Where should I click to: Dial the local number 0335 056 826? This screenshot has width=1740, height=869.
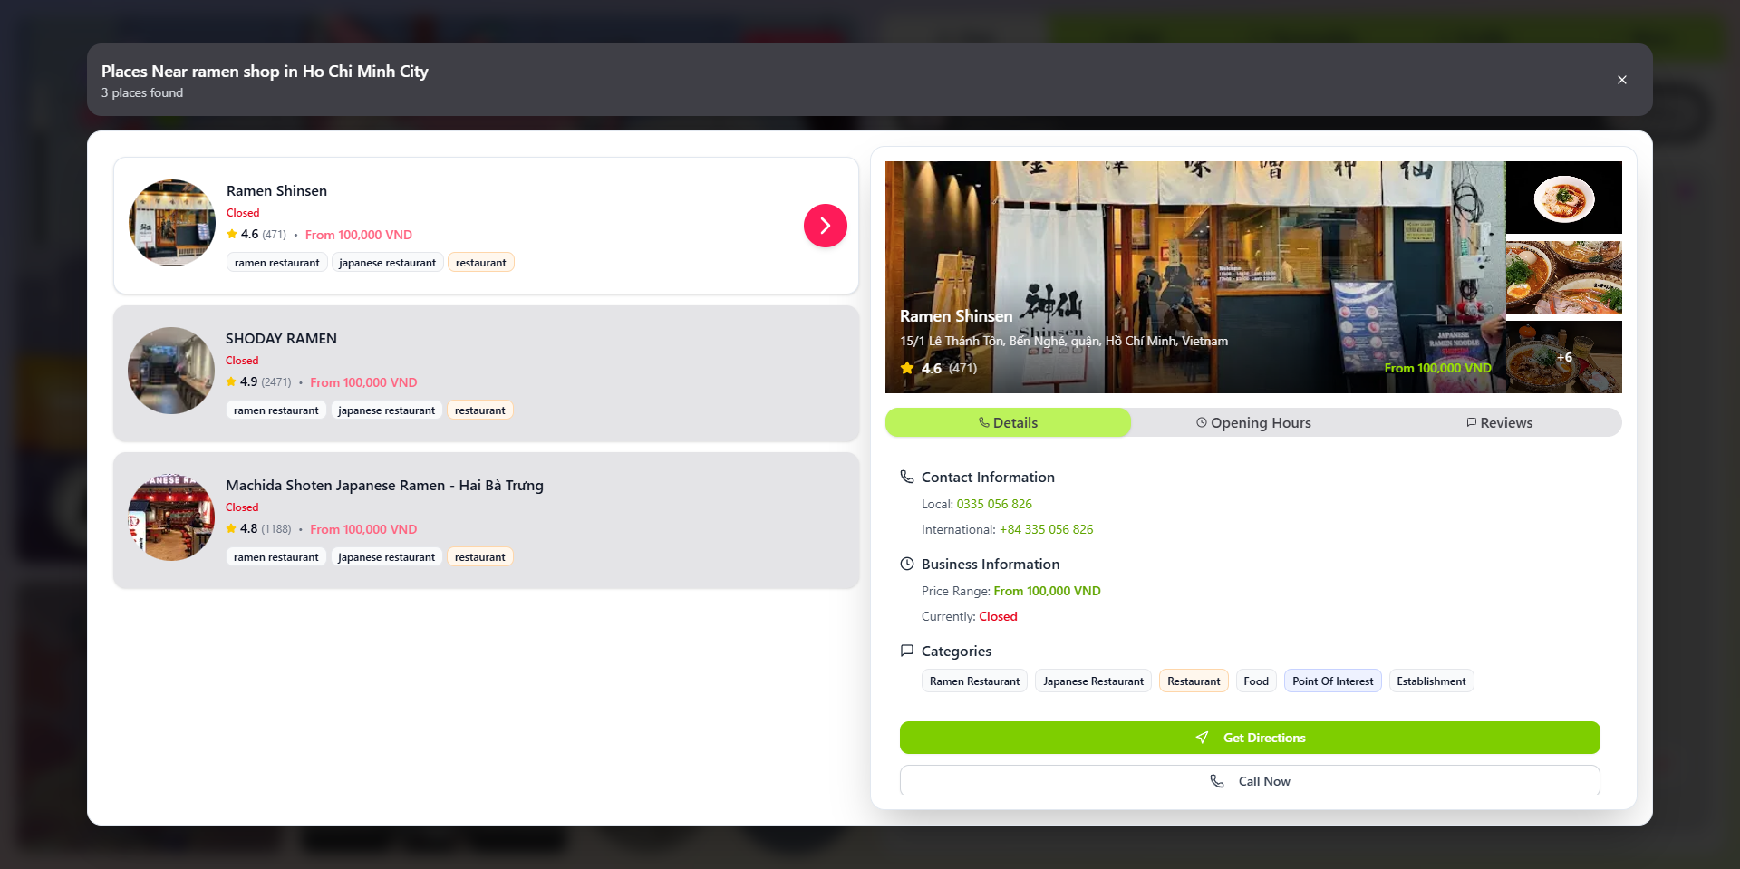click(x=994, y=504)
